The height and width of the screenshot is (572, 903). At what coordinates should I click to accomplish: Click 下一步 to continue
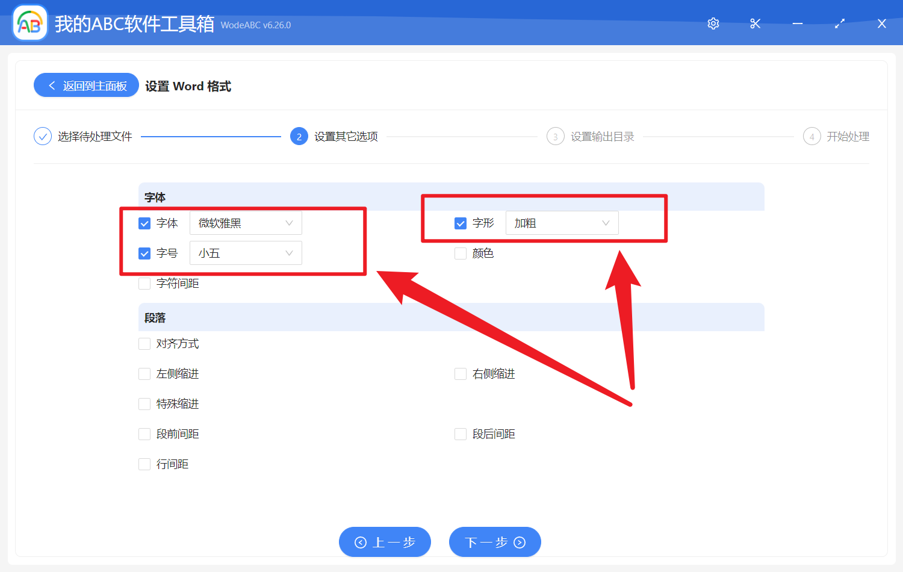coord(495,542)
